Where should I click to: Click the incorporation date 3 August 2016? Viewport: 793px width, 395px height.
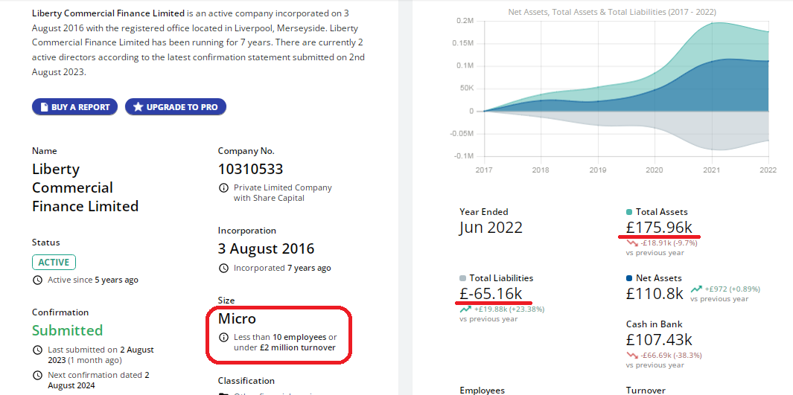(266, 248)
